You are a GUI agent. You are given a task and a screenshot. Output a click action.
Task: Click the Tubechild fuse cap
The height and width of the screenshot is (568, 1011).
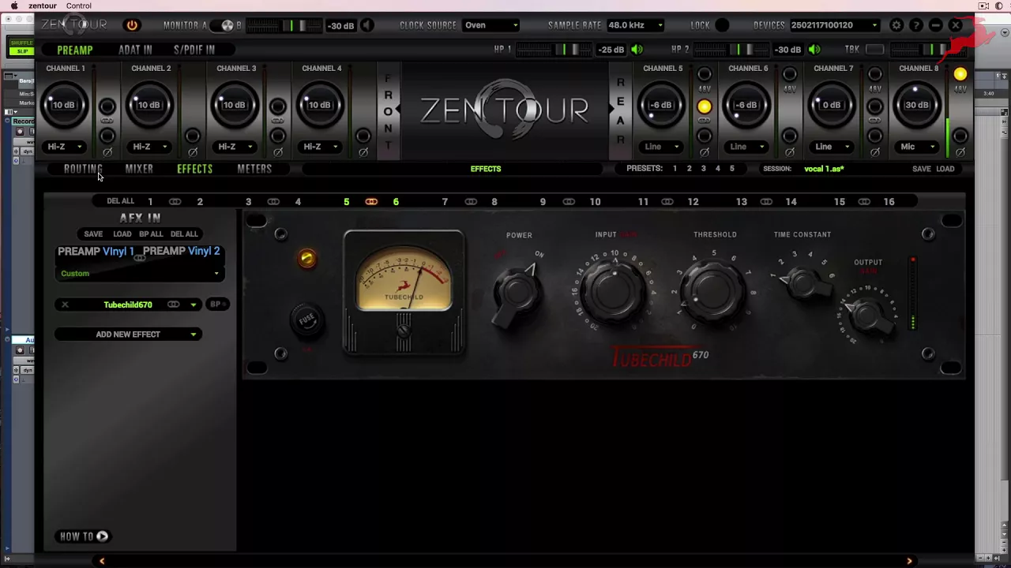(x=307, y=319)
